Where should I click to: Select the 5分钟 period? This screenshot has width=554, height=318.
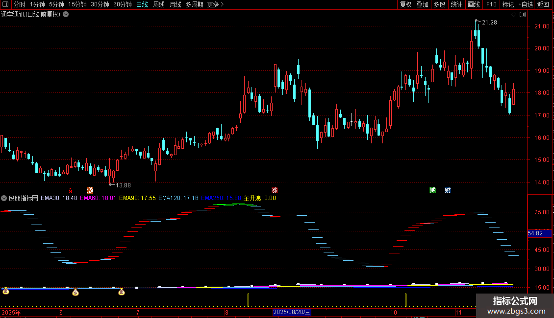[56, 4]
